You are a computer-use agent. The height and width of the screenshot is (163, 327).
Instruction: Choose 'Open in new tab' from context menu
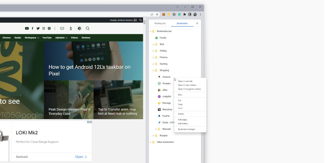coord(185,81)
